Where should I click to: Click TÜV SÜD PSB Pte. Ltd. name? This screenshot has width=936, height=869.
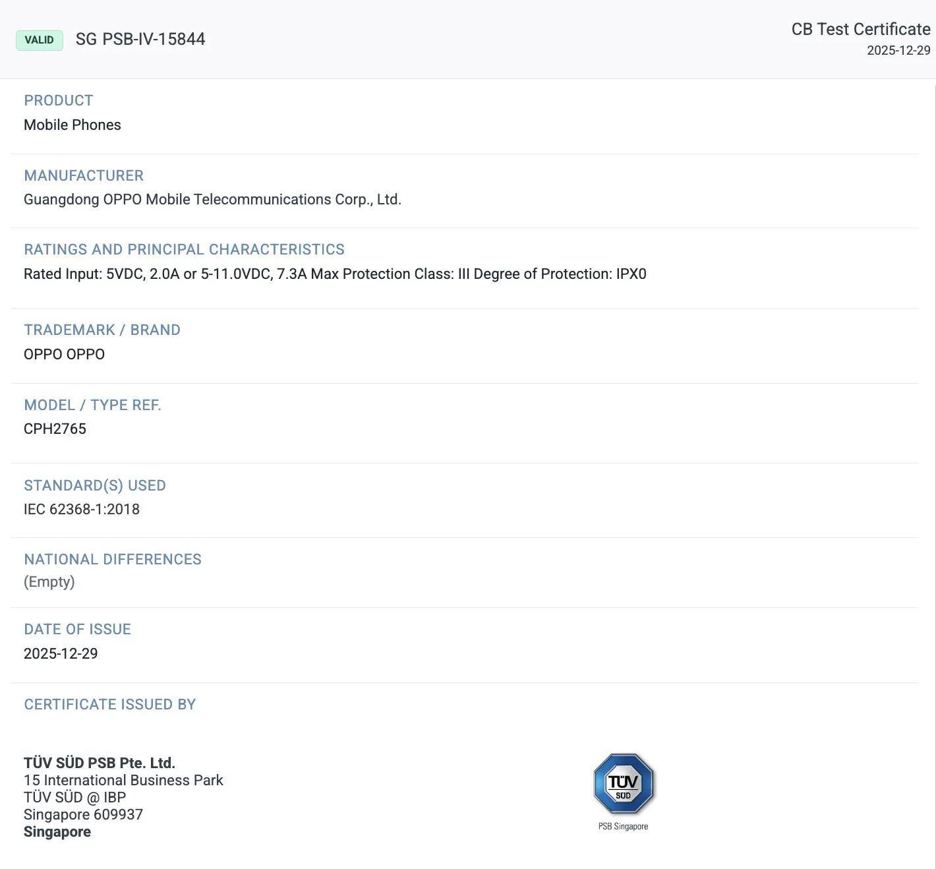100,764
